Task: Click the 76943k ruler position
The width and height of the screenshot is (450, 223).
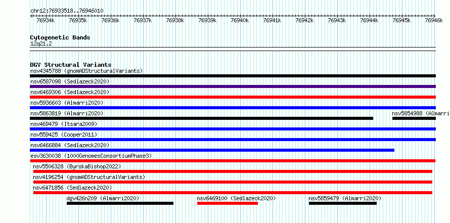Action: click(x=337, y=20)
